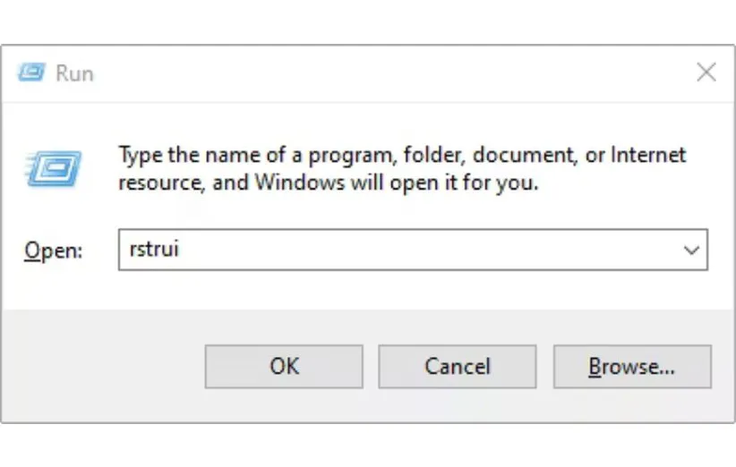Viewport: 736px width, 467px height.
Task: Click the word "document" in the description
Action: (523, 155)
